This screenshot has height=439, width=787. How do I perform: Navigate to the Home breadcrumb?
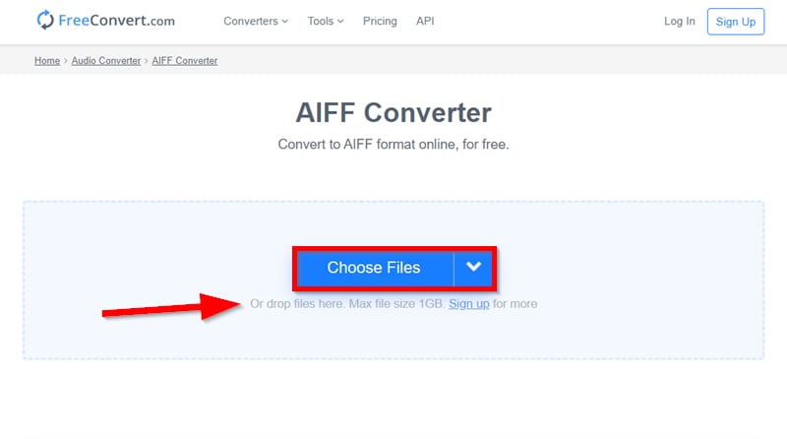[47, 61]
